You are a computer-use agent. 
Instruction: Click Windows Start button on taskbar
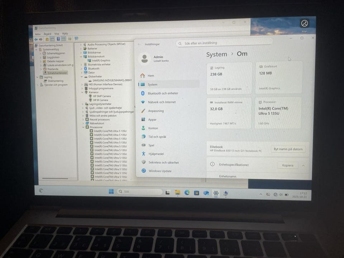pyautogui.click(x=111, y=191)
